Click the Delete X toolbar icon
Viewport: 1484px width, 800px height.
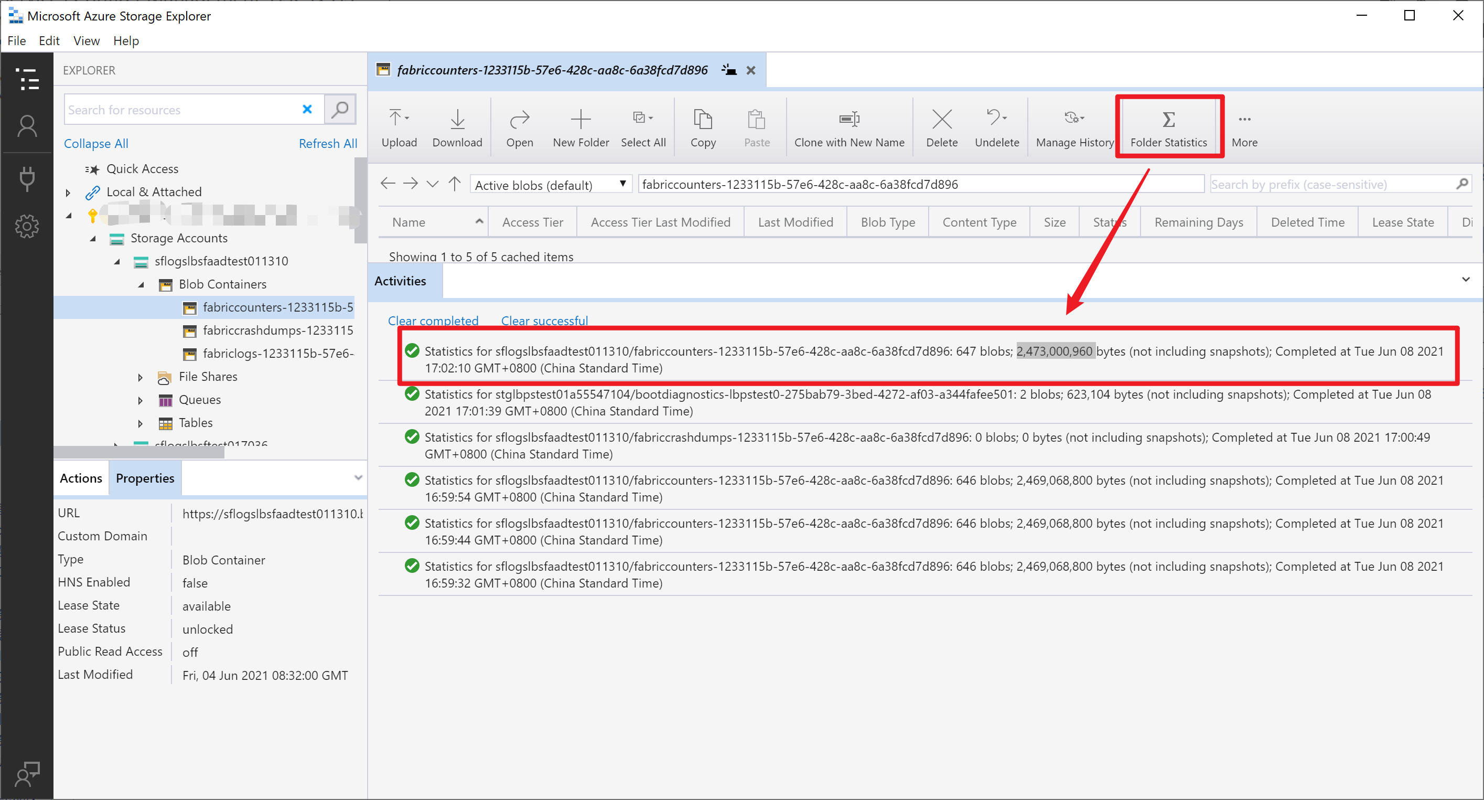pyautogui.click(x=941, y=119)
